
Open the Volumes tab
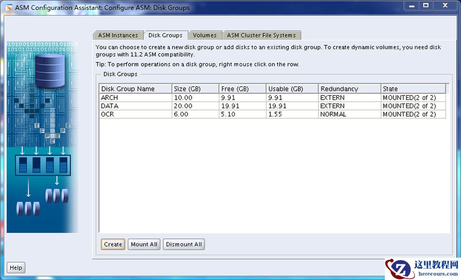[205, 35]
